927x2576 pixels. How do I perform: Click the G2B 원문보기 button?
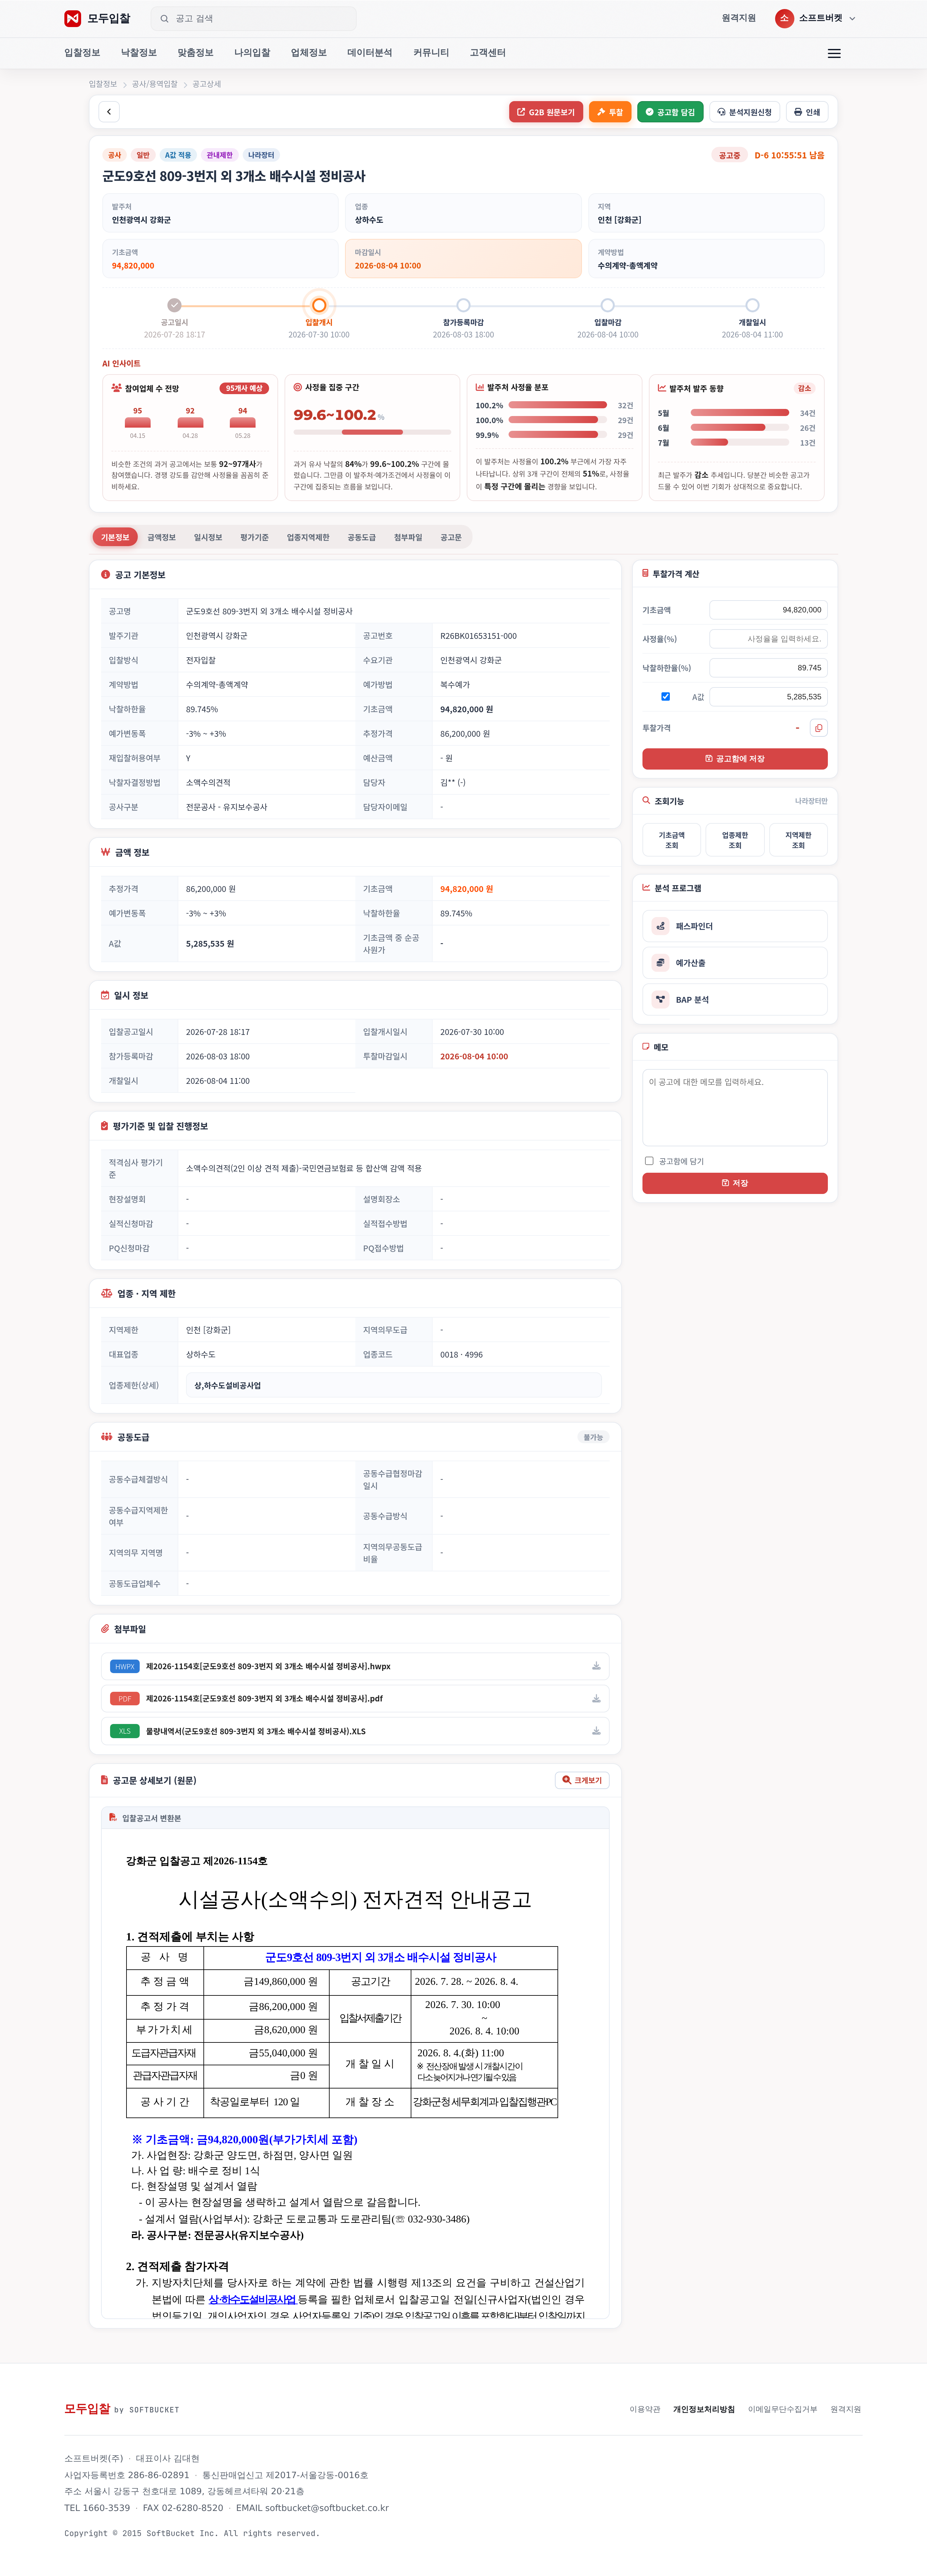(x=546, y=112)
